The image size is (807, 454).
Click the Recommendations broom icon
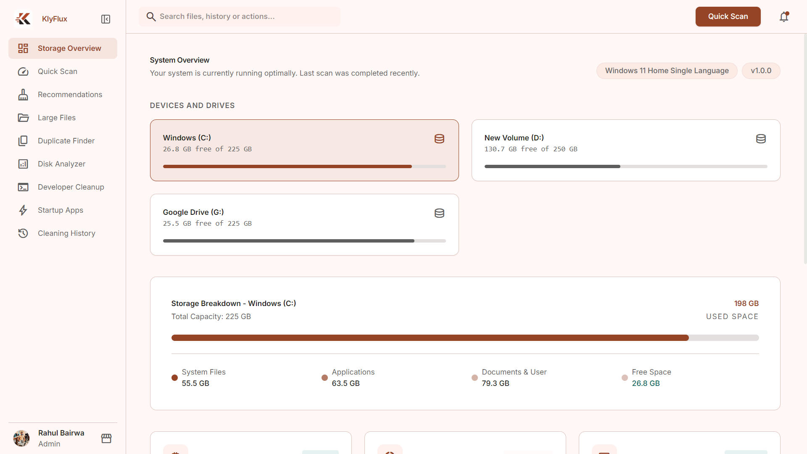click(x=23, y=95)
